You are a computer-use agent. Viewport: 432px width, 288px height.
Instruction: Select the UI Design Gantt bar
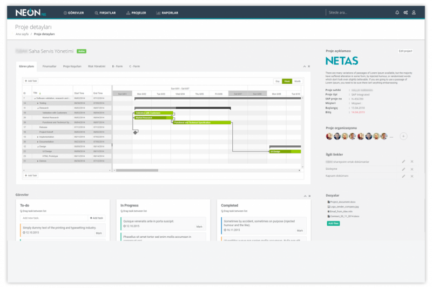point(285,151)
